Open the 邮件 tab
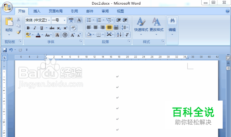The image size is (231, 137). [90, 11]
